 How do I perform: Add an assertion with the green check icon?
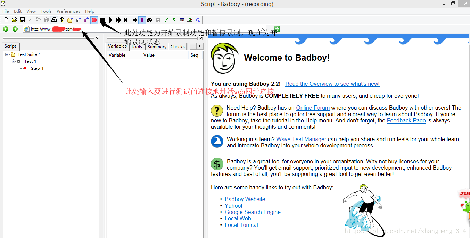(x=166, y=20)
